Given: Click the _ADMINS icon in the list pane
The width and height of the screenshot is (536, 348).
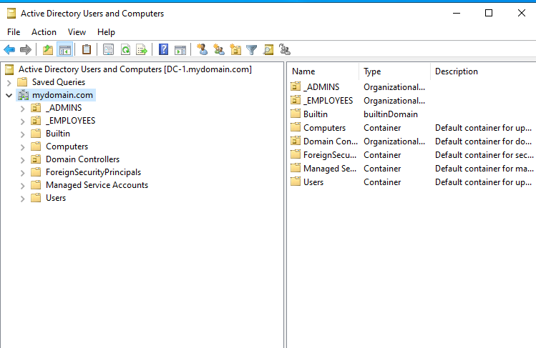Looking at the screenshot, I should pos(296,86).
